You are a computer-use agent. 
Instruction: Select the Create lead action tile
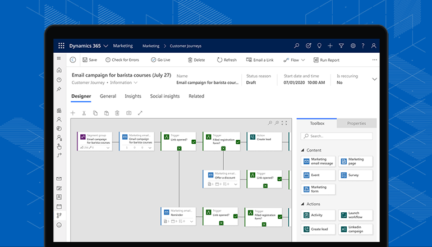click(318, 230)
